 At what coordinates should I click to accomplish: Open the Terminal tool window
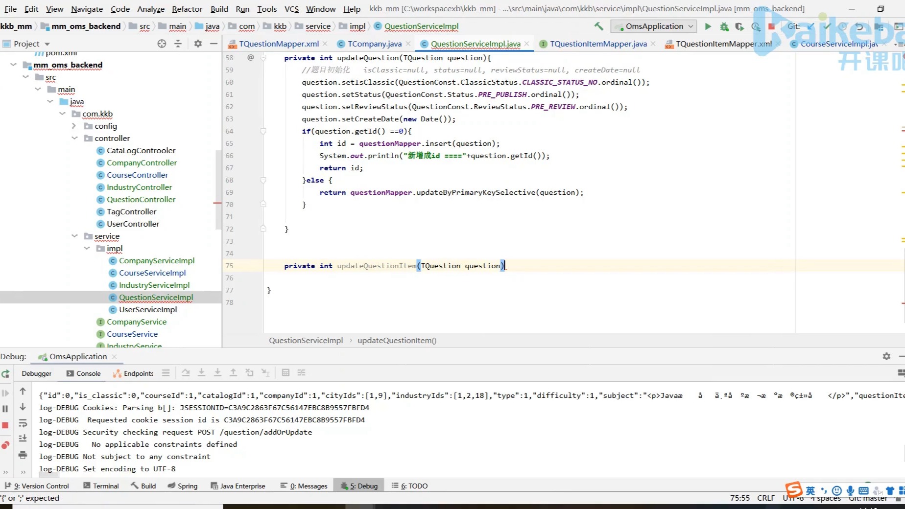101,486
